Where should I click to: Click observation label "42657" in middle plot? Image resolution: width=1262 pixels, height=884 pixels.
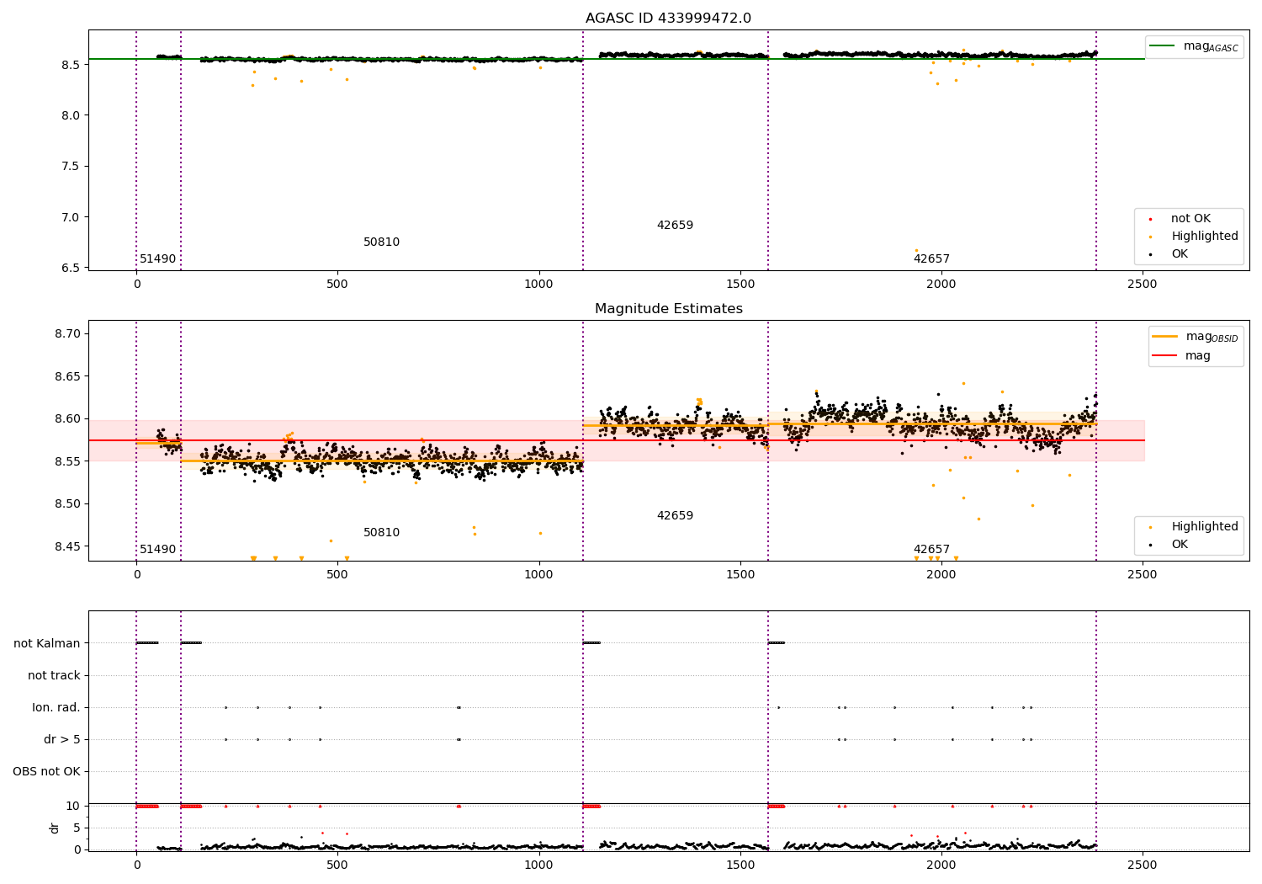point(931,550)
